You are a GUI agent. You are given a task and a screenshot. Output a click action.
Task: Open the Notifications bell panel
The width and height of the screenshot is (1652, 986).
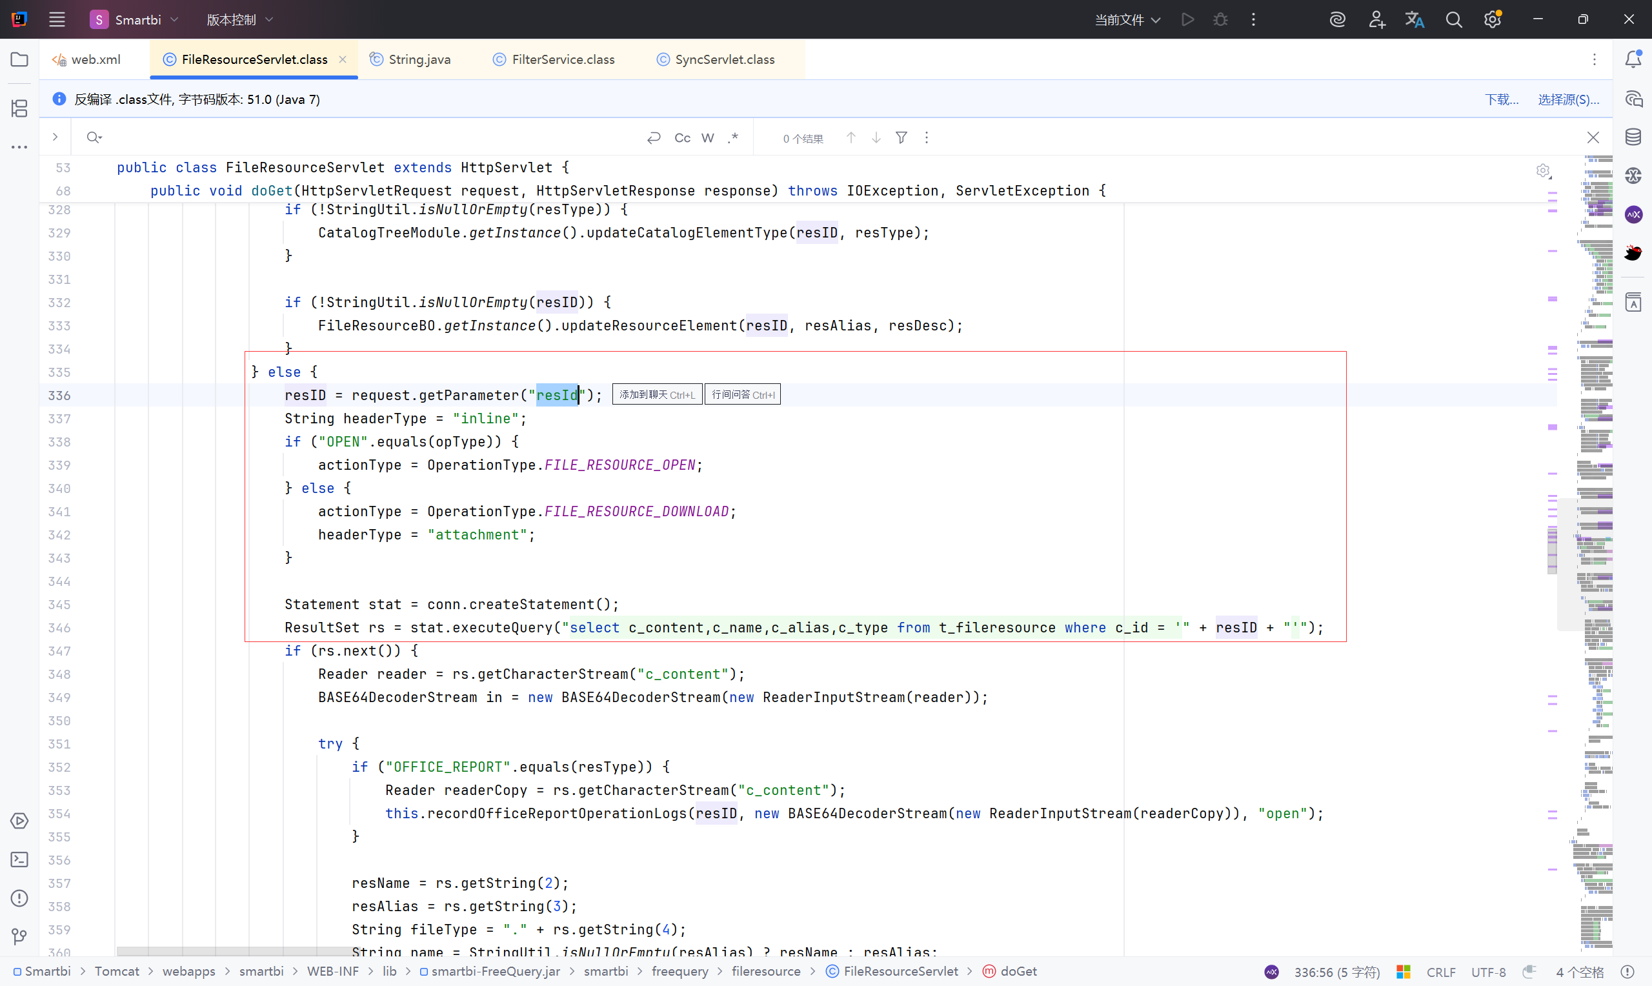pos(1633,59)
